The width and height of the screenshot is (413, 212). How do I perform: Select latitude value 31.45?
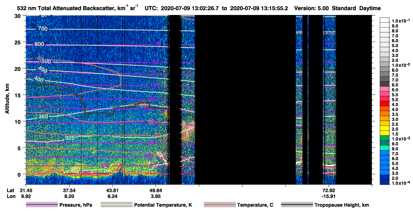click(x=26, y=190)
